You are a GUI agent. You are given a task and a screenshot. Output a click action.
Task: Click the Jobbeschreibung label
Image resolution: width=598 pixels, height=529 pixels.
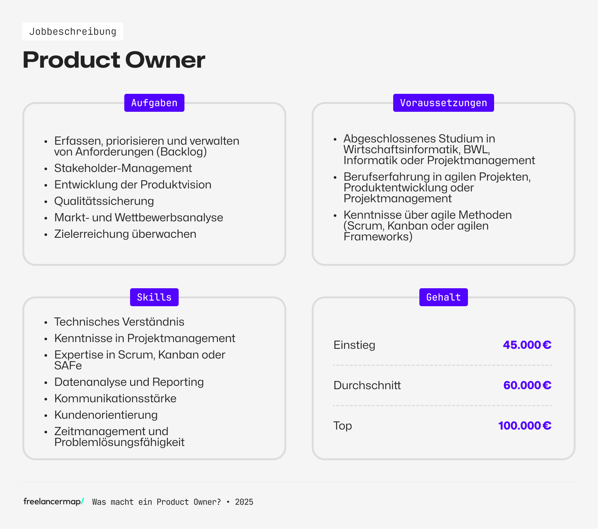(x=73, y=31)
